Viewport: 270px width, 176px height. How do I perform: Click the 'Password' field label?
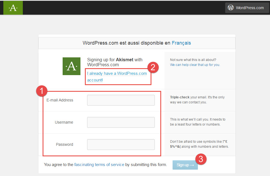click(65, 144)
